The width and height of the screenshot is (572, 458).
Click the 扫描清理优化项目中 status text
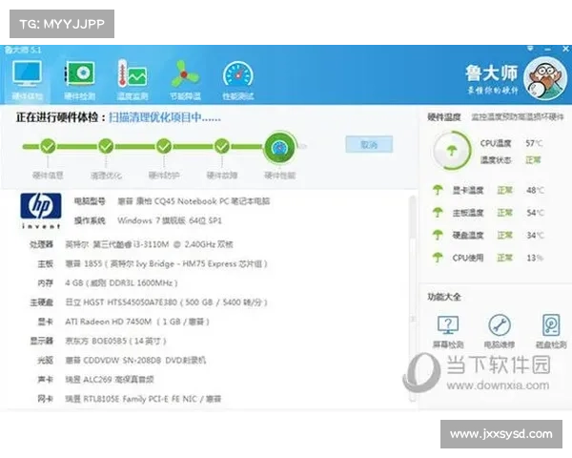point(165,117)
